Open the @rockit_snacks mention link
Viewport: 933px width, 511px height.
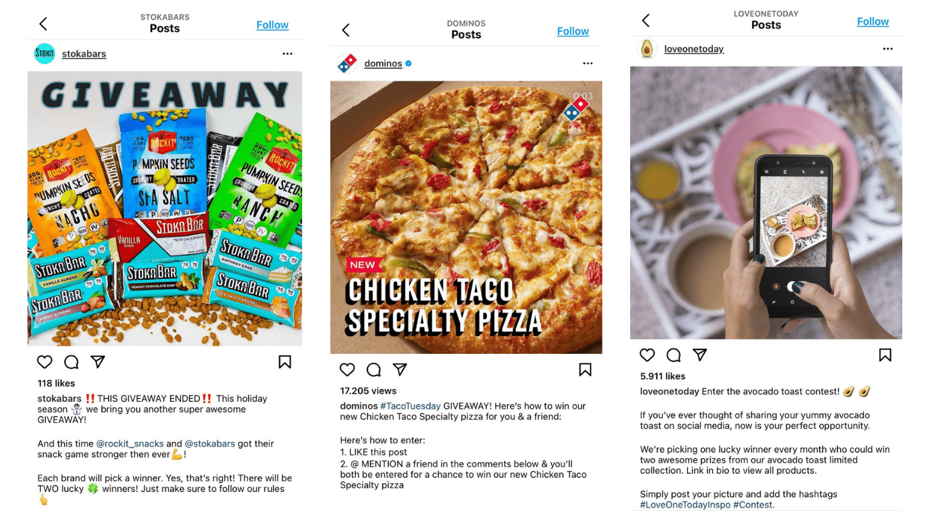click(x=130, y=443)
